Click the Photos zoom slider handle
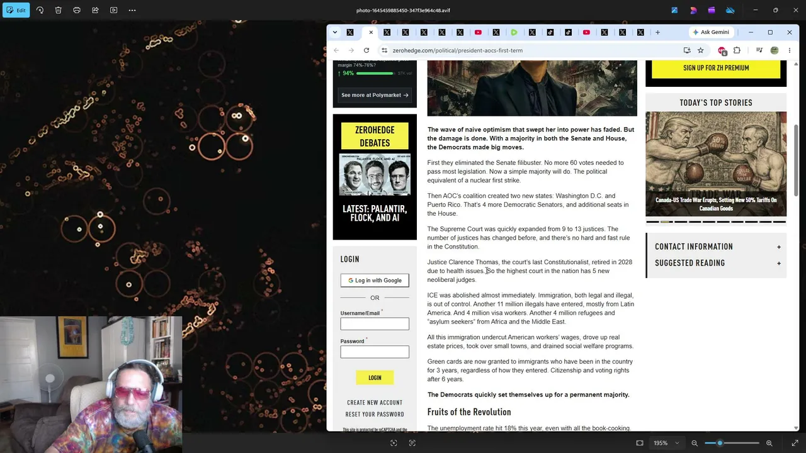Image resolution: width=806 pixels, height=453 pixels. 720,443
